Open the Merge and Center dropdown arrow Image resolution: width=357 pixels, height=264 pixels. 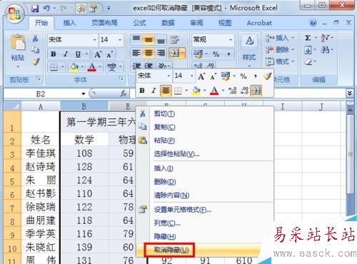pyautogui.click(x=182, y=53)
